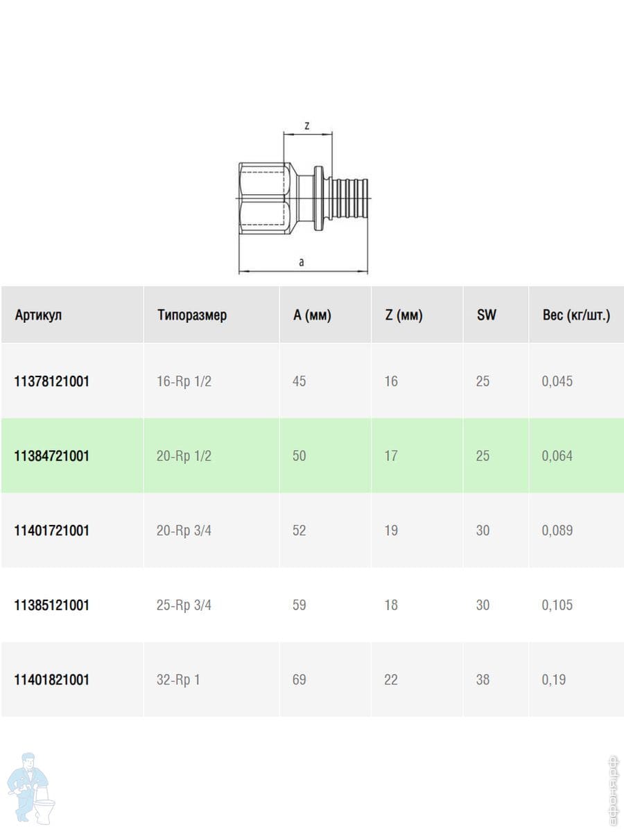Select article number 11401721001
624x832 pixels.
tap(52, 530)
